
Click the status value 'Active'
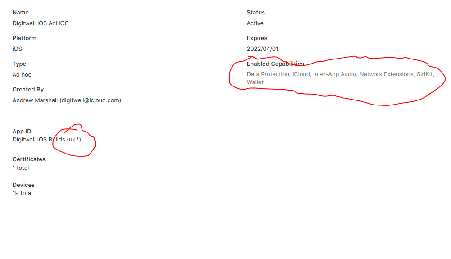(255, 23)
